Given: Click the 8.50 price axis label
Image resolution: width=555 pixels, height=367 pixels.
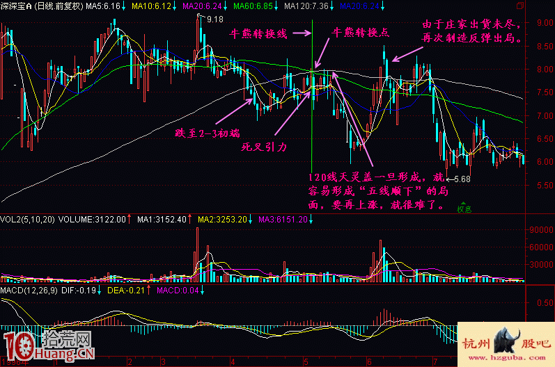Looking at the screenshot, I should pos(545,47).
